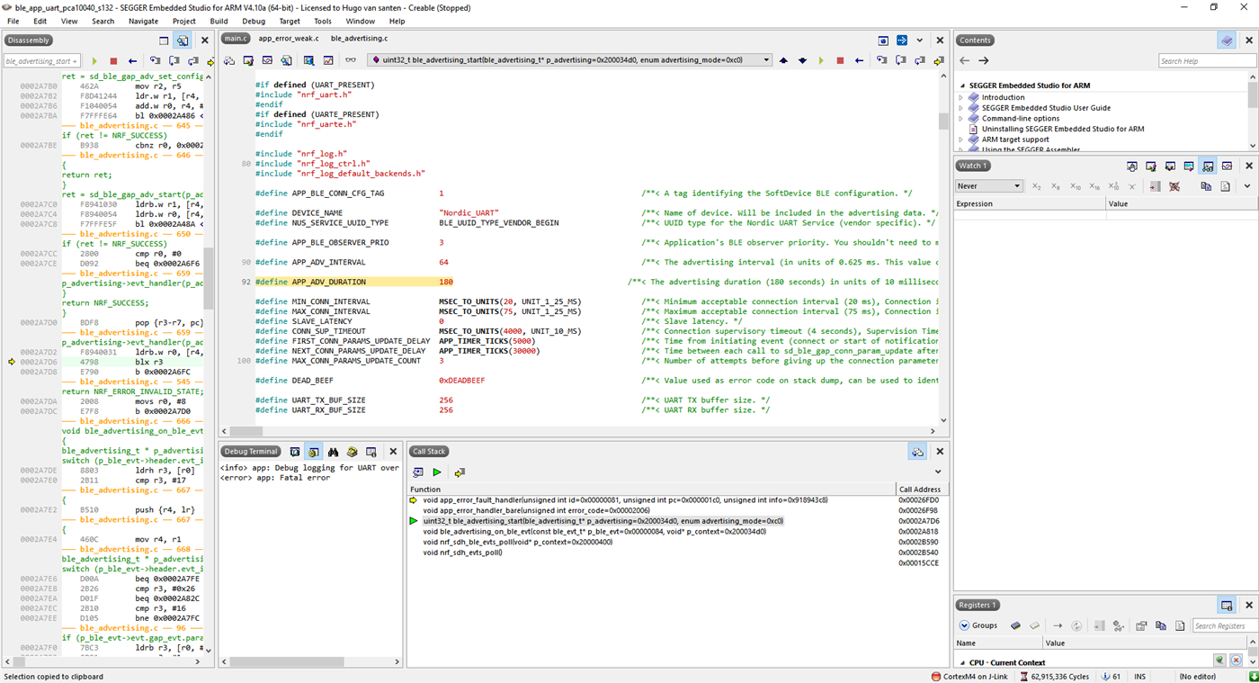
Task: Toggle hexadecimal X16 format in Watch toolbar
Action: pyautogui.click(x=1094, y=186)
